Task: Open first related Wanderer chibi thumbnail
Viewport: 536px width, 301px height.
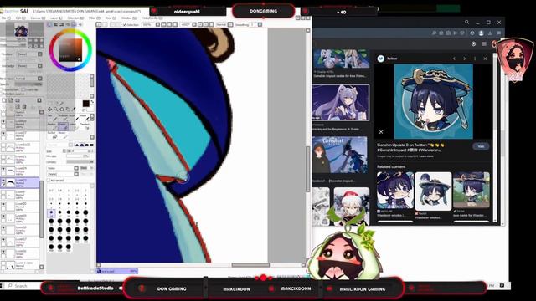Action: click(395, 191)
